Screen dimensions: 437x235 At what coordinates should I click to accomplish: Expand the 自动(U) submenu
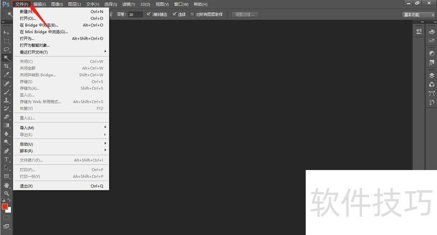coord(61,144)
